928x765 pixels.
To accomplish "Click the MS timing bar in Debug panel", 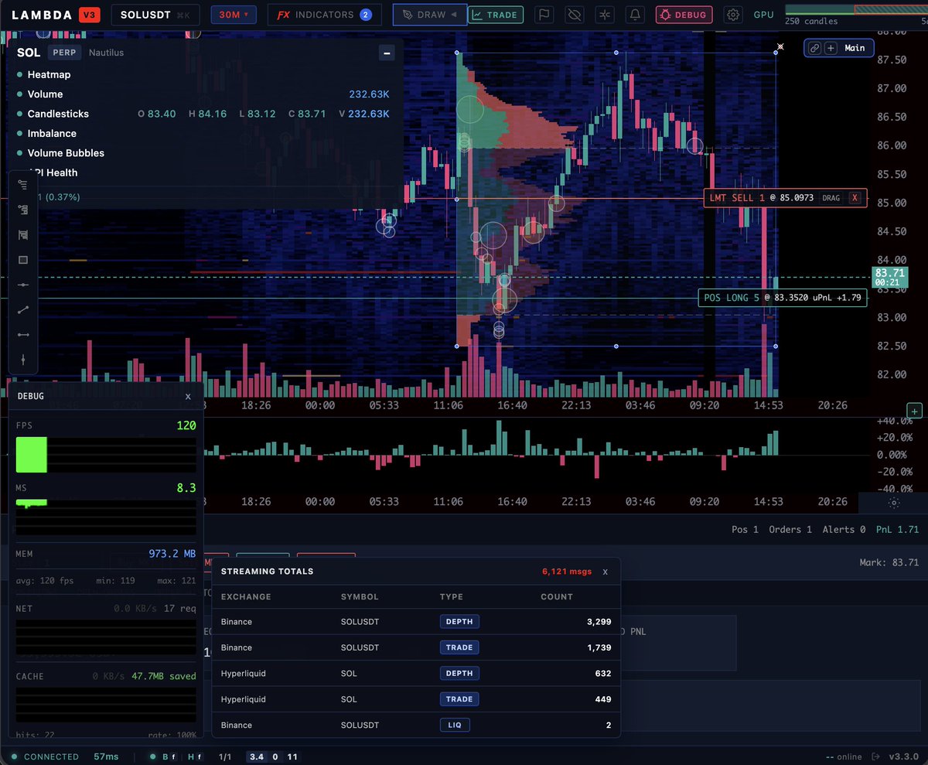I will click(106, 517).
